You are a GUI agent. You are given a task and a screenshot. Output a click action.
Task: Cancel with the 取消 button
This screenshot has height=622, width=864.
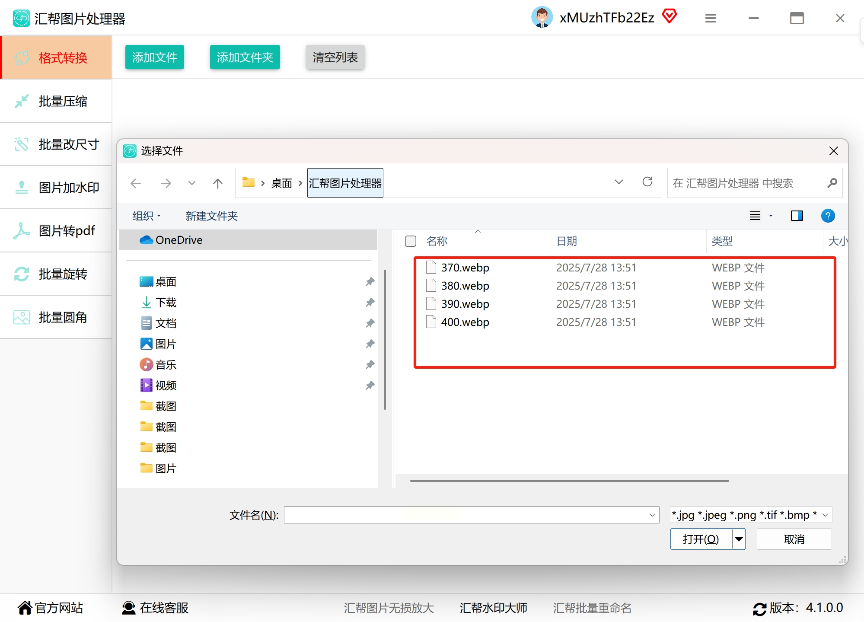(794, 539)
